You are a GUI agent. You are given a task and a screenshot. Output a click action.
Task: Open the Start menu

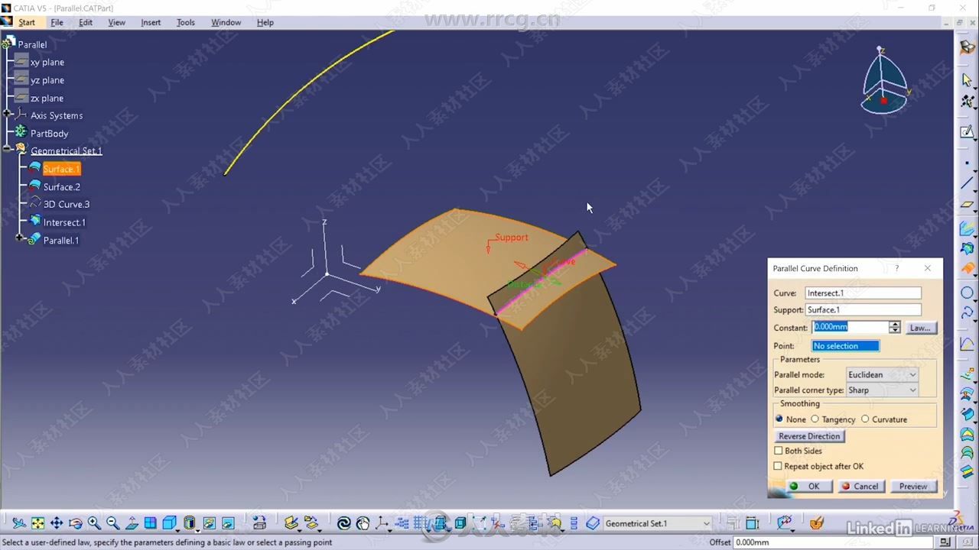27,22
